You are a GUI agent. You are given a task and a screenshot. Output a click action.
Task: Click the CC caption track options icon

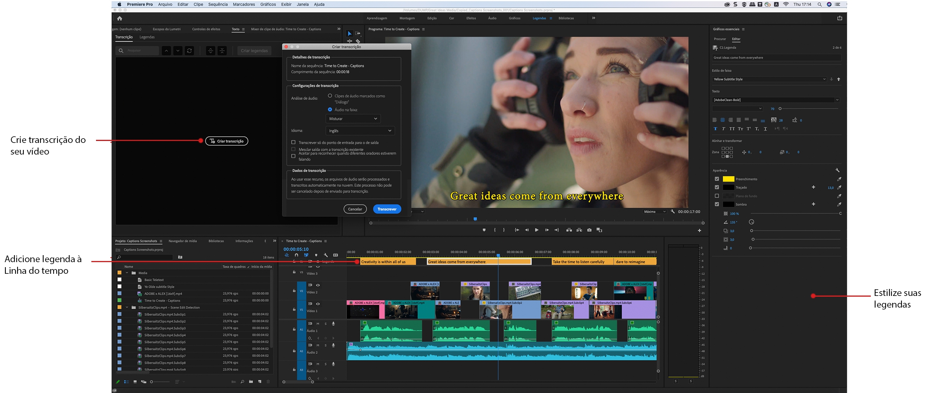(335, 255)
